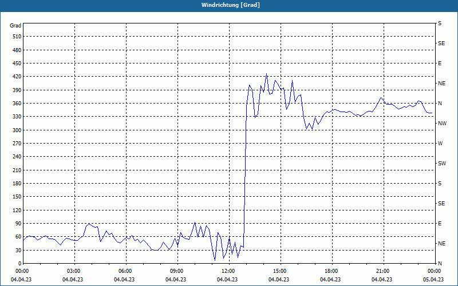Select the 510 value on the degree axis

17,37
